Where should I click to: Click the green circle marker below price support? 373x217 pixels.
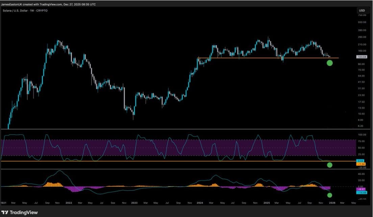330,63
